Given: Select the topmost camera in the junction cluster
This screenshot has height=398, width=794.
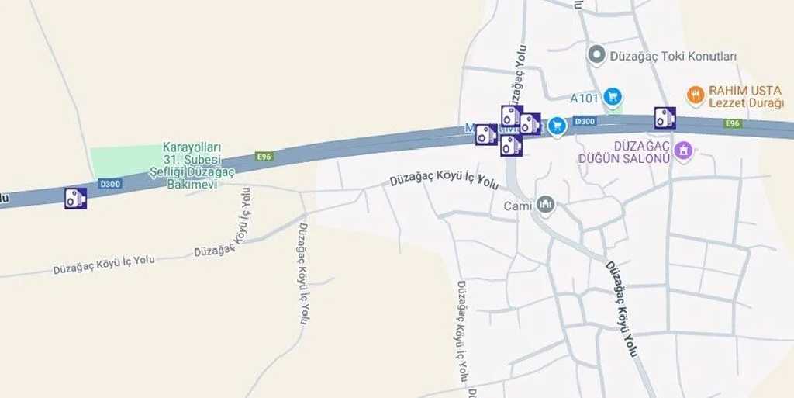Looking at the screenshot, I should [512, 116].
